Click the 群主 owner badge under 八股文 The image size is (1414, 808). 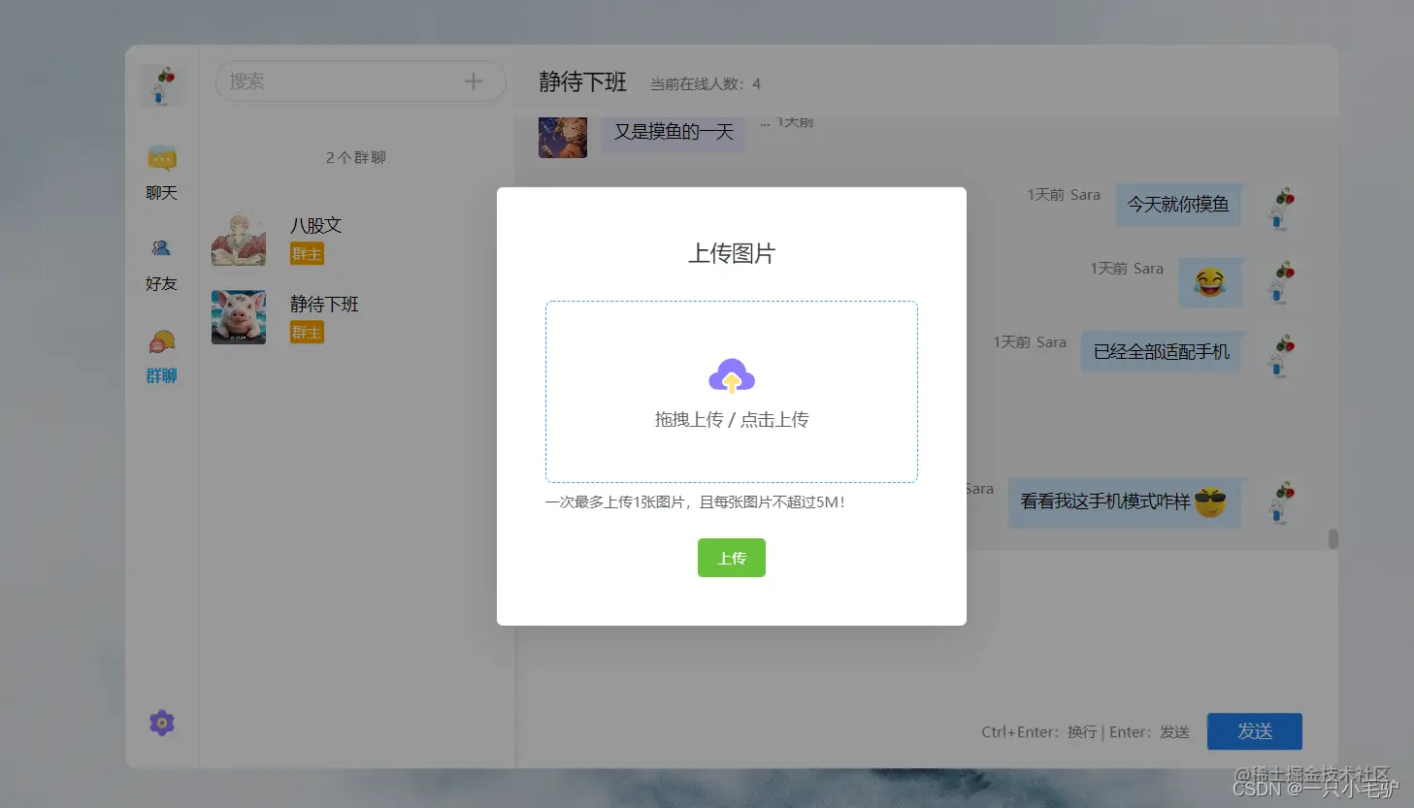coord(306,253)
